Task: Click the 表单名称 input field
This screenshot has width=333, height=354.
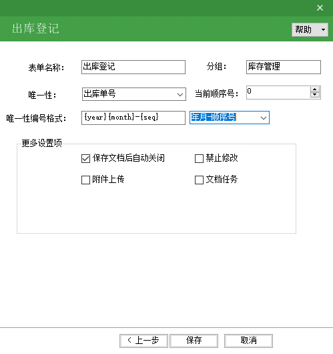Action: [x=133, y=67]
